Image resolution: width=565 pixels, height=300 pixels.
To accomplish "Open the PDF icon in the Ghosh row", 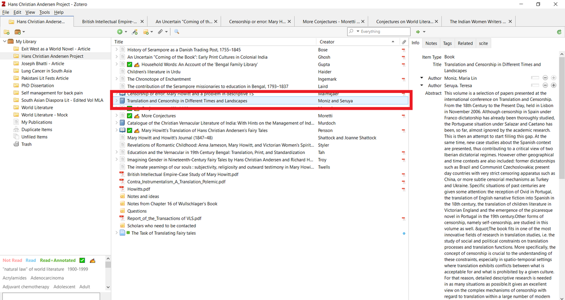I will tap(404, 57).
